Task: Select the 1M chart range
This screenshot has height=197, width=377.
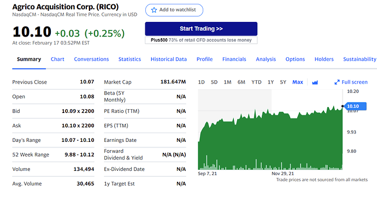Action: pos(227,82)
